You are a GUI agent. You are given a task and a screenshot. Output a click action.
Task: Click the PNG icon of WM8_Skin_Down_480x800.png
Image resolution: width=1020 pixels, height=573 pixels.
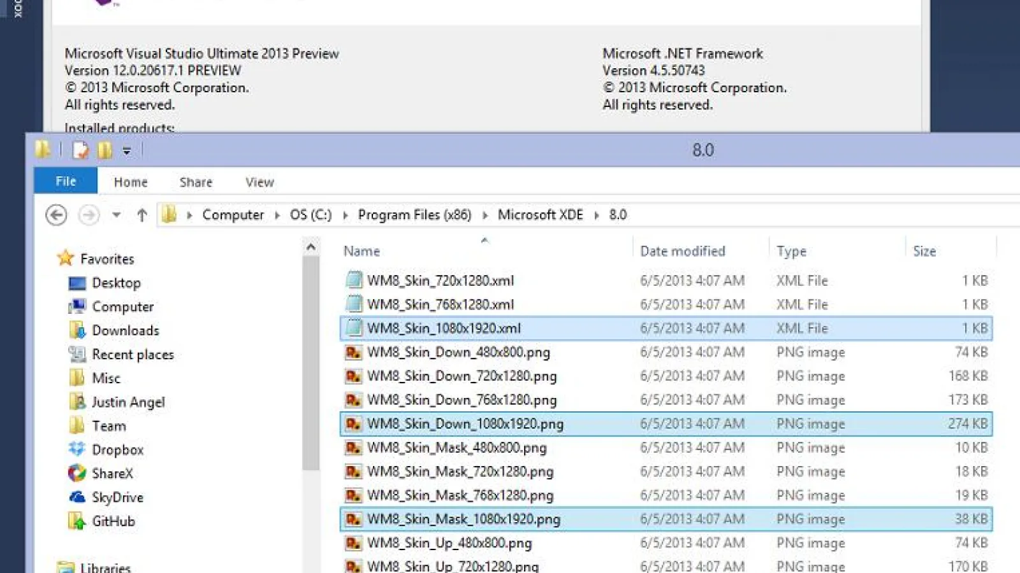pyautogui.click(x=353, y=352)
